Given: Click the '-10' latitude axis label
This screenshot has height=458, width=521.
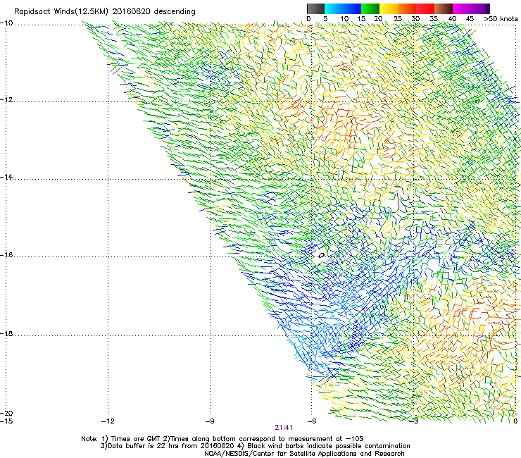Looking at the screenshot, I should click(x=6, y=23).
